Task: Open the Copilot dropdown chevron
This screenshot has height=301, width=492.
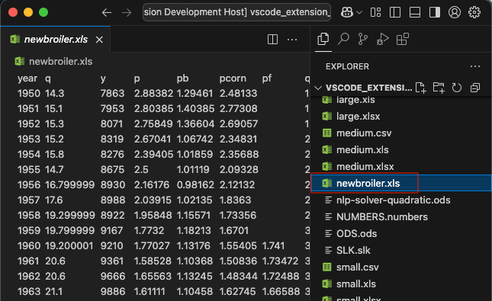Action: coord(359,12)
